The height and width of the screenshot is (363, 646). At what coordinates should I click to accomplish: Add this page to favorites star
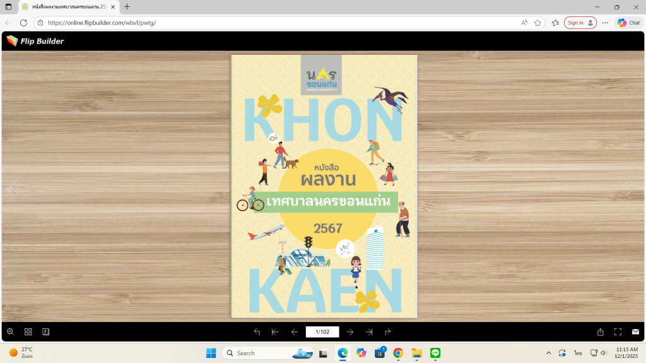pos(537,23)
